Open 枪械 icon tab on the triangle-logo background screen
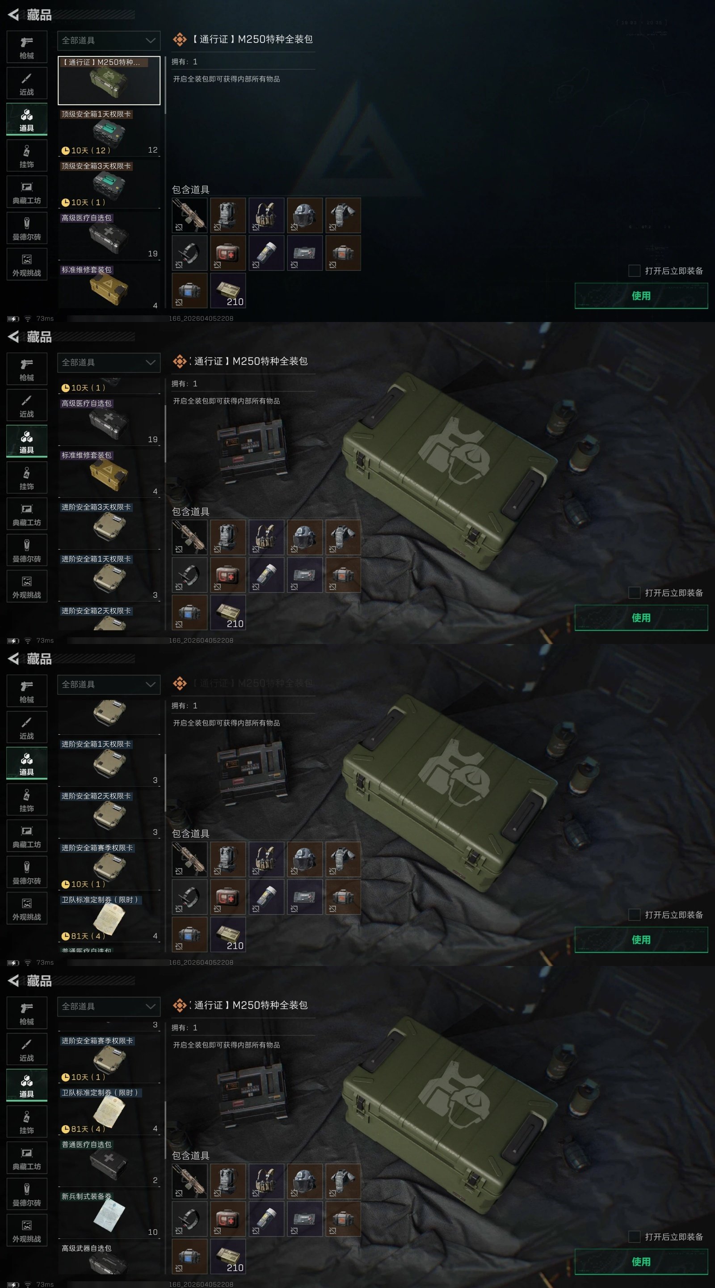The width and height of the screenshot is (715, 1288). click(26, 47)
